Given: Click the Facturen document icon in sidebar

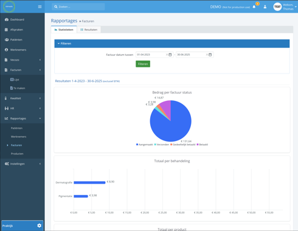Looking at the screenshot, I should click(6, 70).
